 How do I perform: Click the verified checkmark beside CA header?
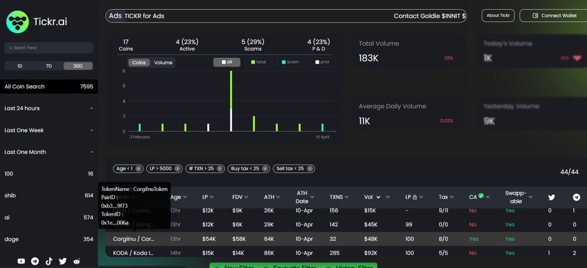pyautogui.click(x=481, y=196)
